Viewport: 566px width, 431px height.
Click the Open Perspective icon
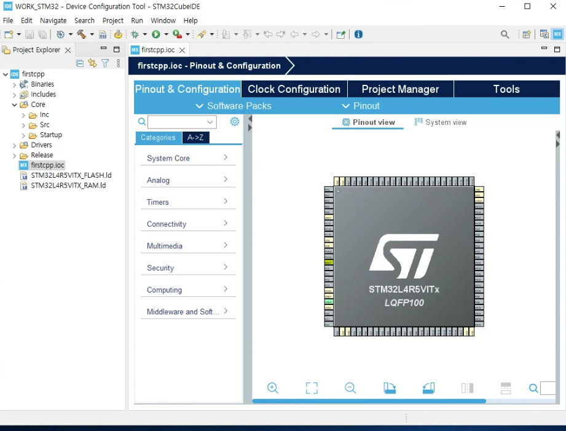526,34
